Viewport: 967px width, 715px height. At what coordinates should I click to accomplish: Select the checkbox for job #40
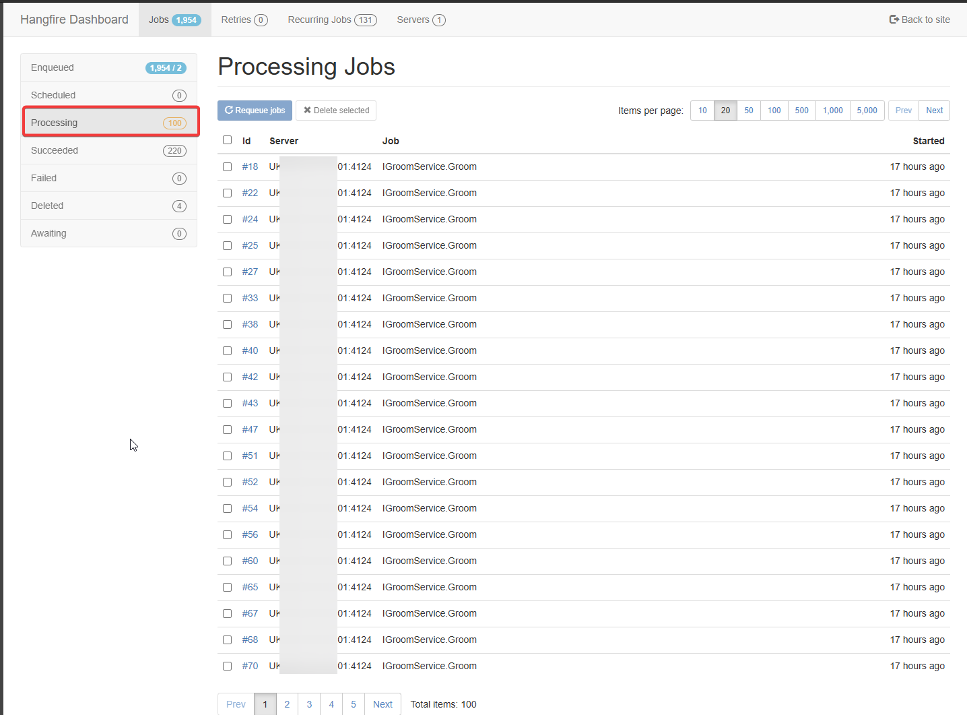pyautogui.click(x=228, y=350)
